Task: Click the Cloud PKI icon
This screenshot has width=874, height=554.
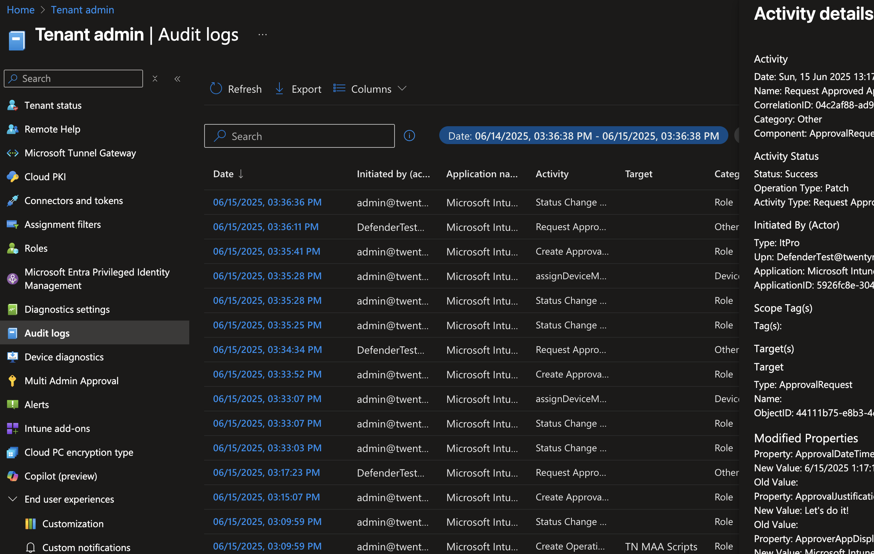Action: [x=13, y=177]
